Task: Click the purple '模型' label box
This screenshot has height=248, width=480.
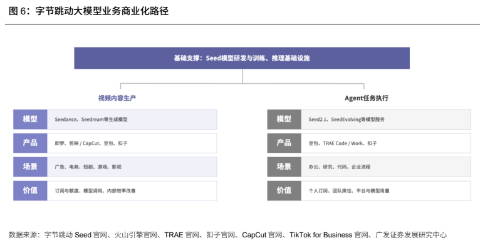Action: coord(30,119)
